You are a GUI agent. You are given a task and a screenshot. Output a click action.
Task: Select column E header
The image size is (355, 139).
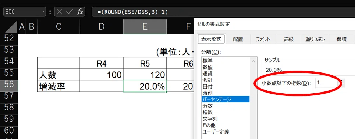pos(145,27)
